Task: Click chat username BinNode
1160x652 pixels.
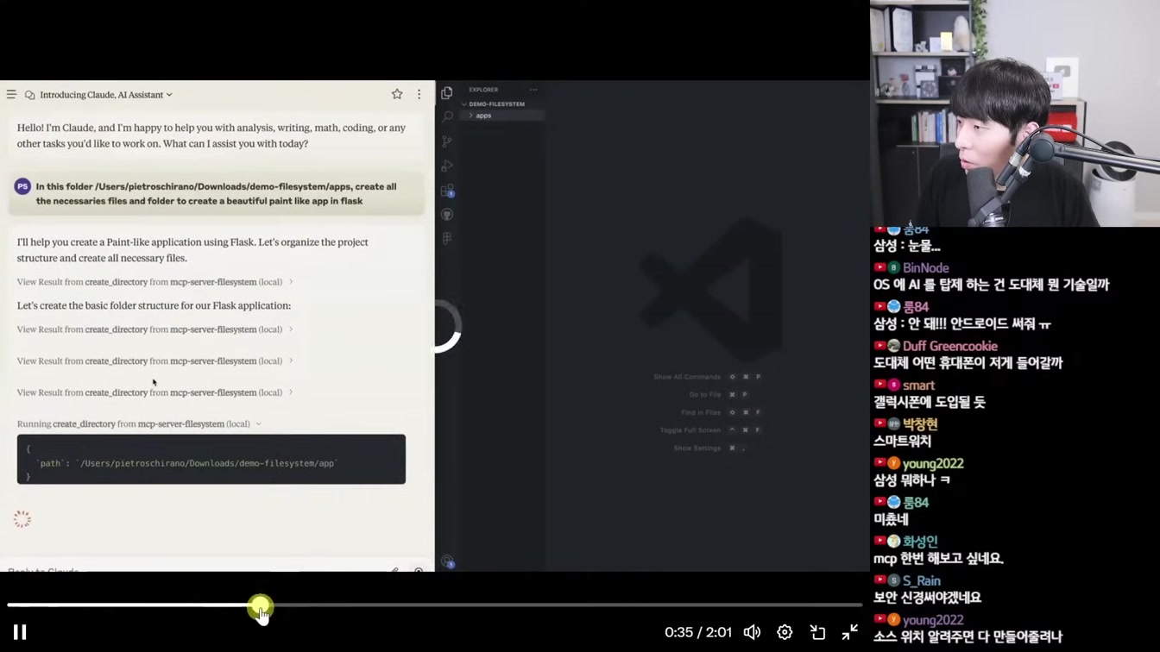Action: [925, 268]
